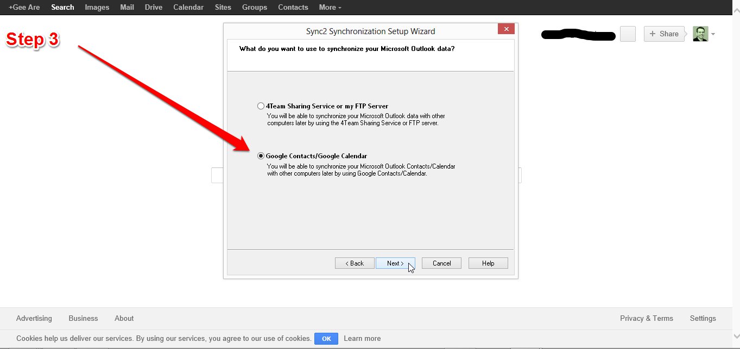Select 4Team Sharing Service or FTP radio button

tap(261, 106)
